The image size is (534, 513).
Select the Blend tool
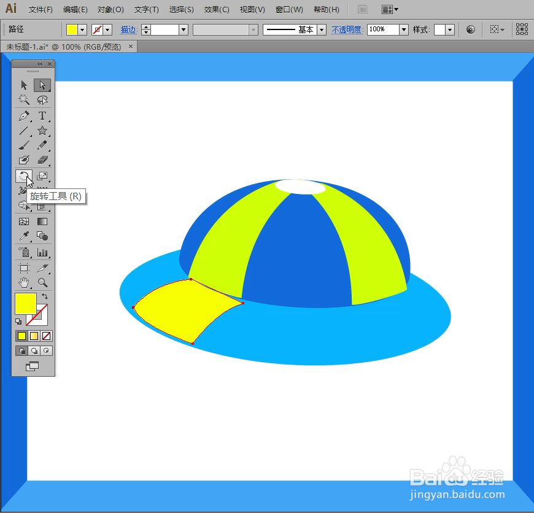(42, 236)
